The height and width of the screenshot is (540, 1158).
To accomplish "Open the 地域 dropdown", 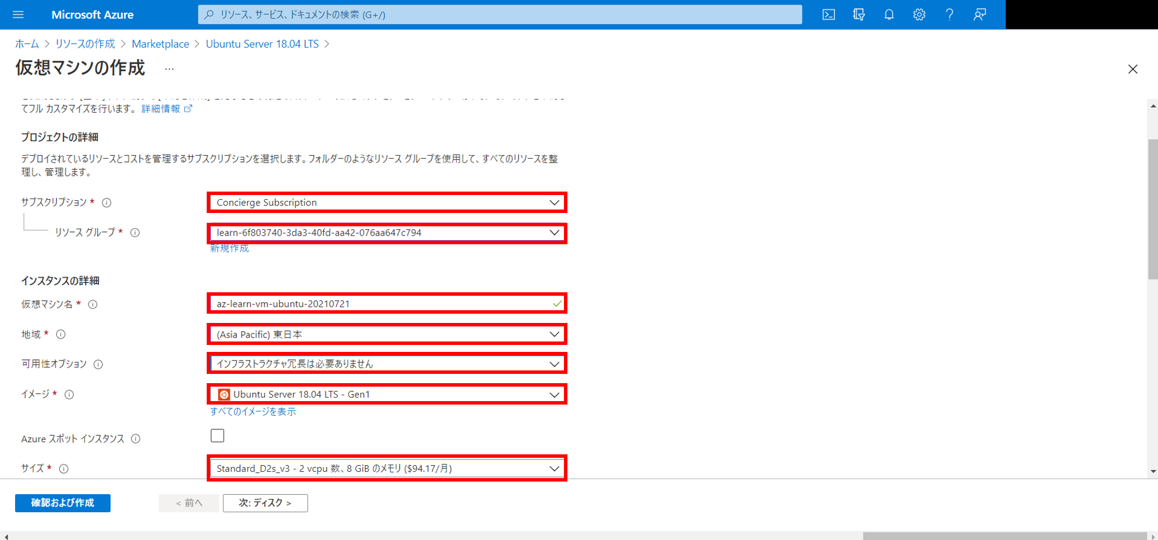I will (x=387, y=334).
